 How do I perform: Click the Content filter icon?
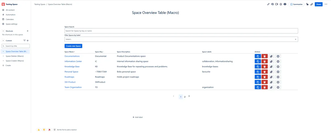[x=24, y=40]
